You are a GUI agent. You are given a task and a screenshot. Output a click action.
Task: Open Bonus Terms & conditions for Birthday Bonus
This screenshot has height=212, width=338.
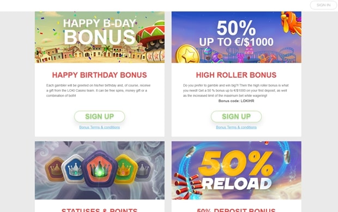pos(99,127)
